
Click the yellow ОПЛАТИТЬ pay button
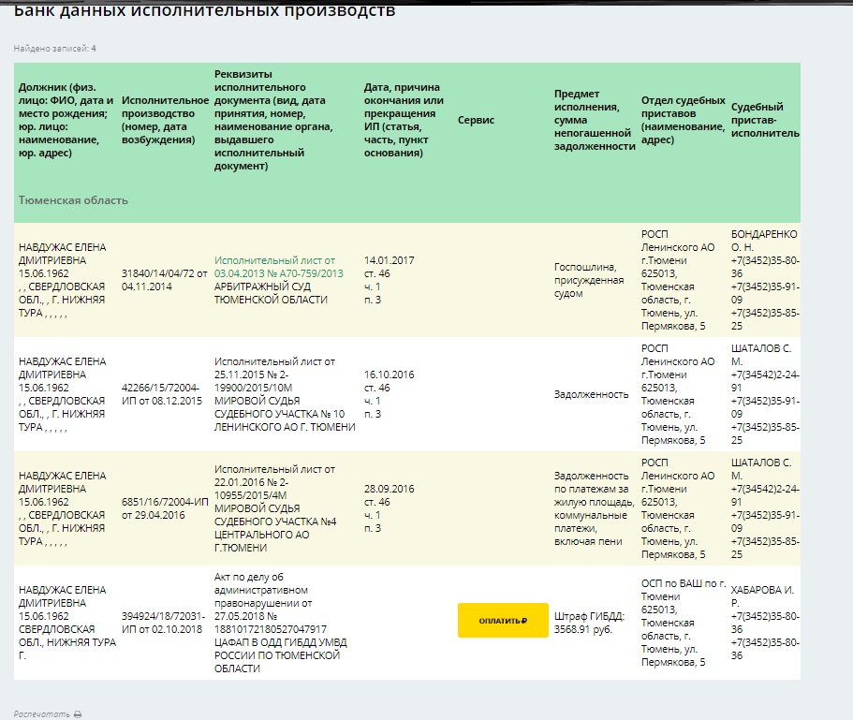pyautogui.click(x=503, y=621)
